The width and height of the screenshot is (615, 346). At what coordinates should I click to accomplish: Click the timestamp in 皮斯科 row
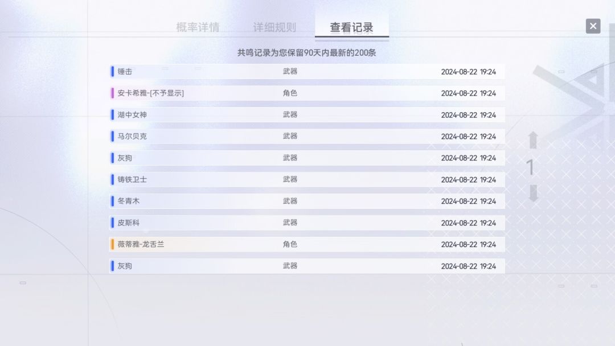[468, 223]
